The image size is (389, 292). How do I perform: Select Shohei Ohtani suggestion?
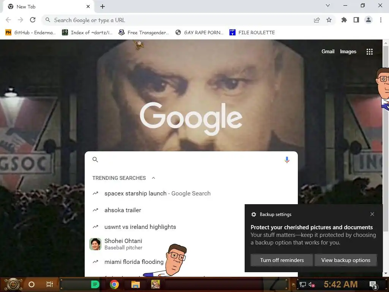(x=165, y=244)
